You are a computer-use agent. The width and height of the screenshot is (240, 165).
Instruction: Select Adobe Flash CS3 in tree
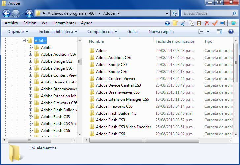pos(55,117)
